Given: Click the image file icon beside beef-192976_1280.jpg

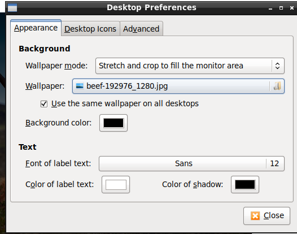Looking at the screenshot, I should tap(80, 86).
